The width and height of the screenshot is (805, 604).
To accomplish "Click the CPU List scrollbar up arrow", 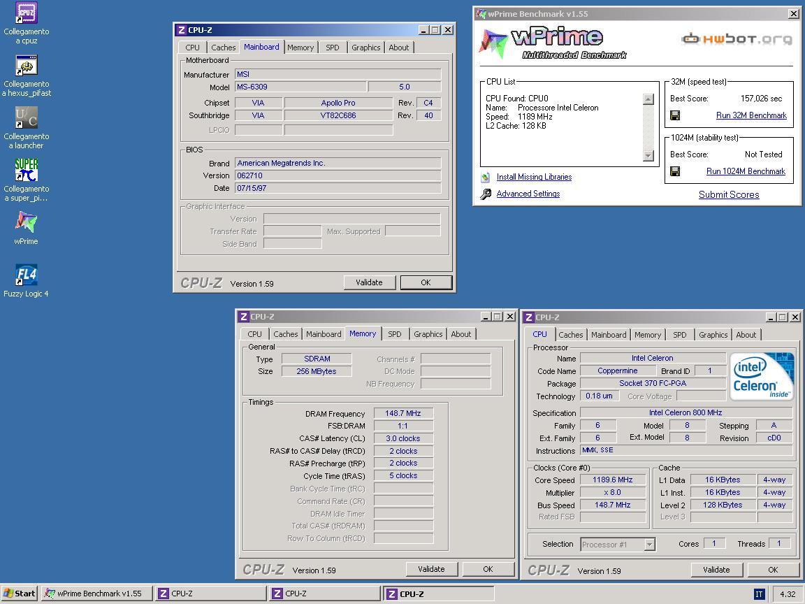I will pyautogui.click(x=648, y=100).
